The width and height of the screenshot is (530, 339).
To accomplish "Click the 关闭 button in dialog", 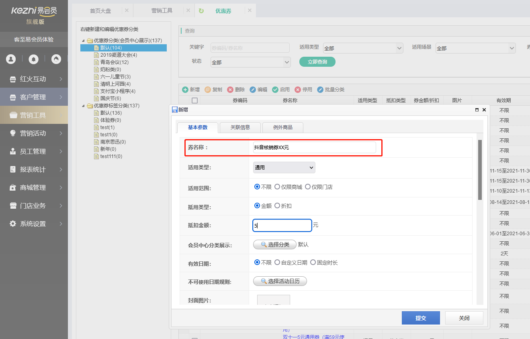I will [x=464, y=318].
